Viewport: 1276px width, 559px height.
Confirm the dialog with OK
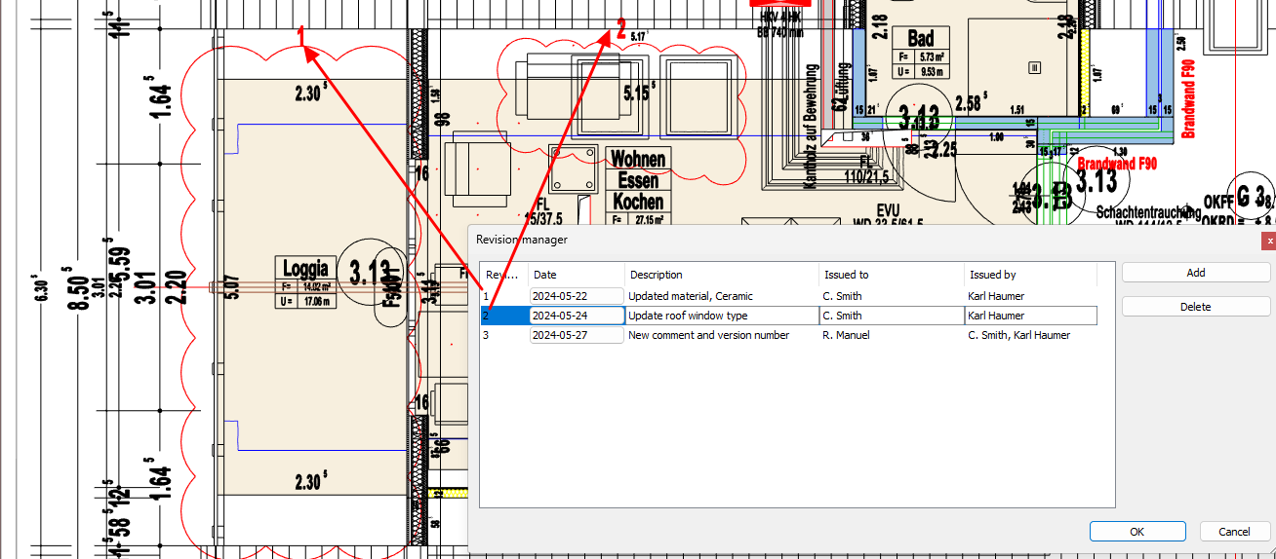click(1136, 532)
